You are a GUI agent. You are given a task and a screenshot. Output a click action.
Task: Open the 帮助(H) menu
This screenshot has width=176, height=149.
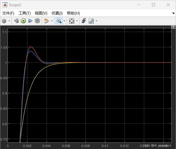pos(73,13)
